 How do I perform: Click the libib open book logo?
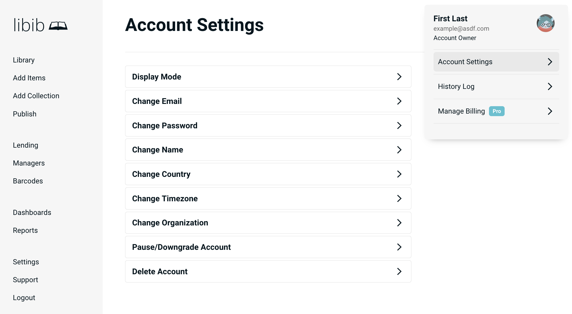58,26
